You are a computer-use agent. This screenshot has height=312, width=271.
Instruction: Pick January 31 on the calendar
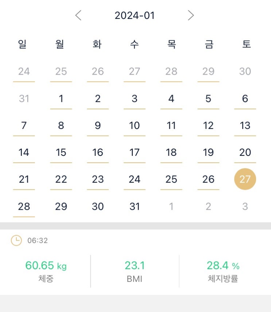(135, 206)
